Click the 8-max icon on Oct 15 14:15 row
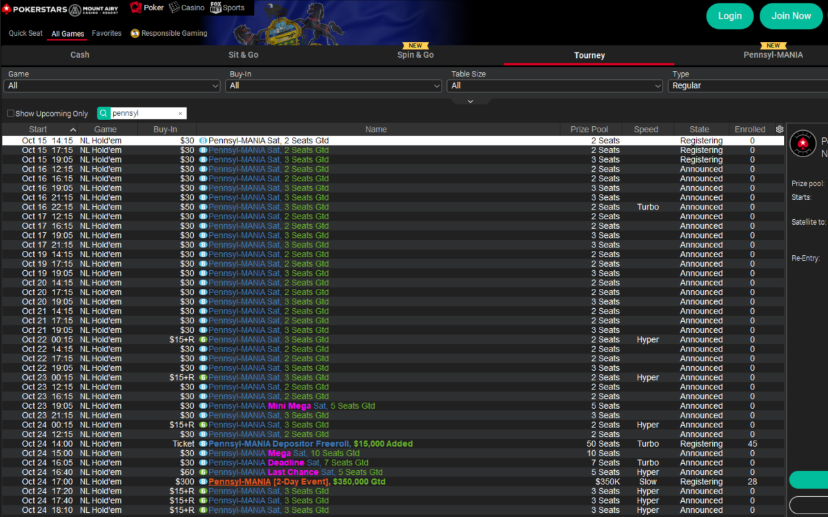The image size is (828, 517). [x=203, y=141]
